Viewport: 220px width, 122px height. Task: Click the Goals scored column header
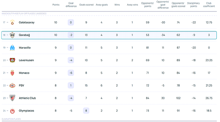pyautogui.click(x=86, y=5)
